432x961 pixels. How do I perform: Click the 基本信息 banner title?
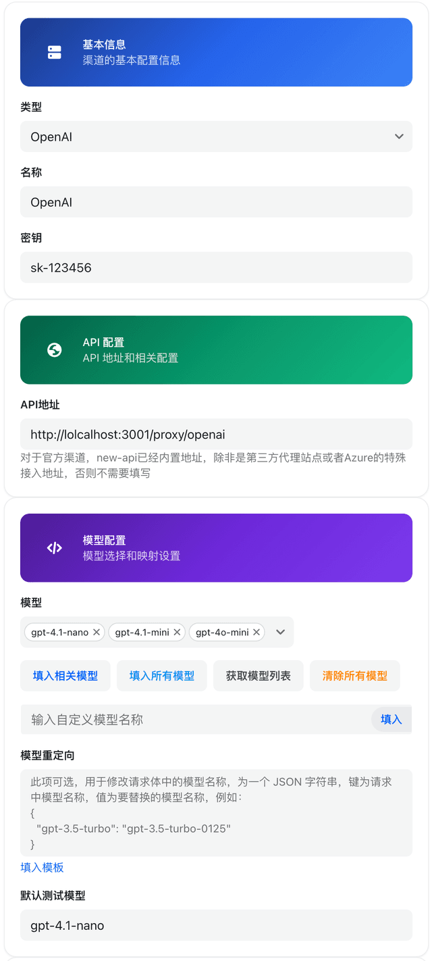[x=104, y=45]
